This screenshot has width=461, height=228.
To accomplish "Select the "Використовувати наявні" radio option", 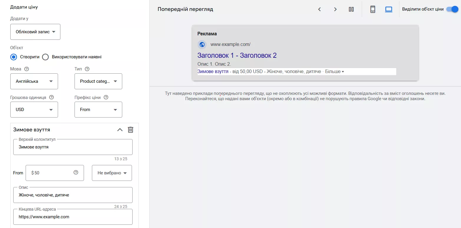I will [x=46, y=57].
